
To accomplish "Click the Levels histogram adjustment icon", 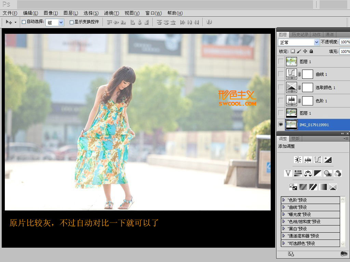I will tap(308, 160).
